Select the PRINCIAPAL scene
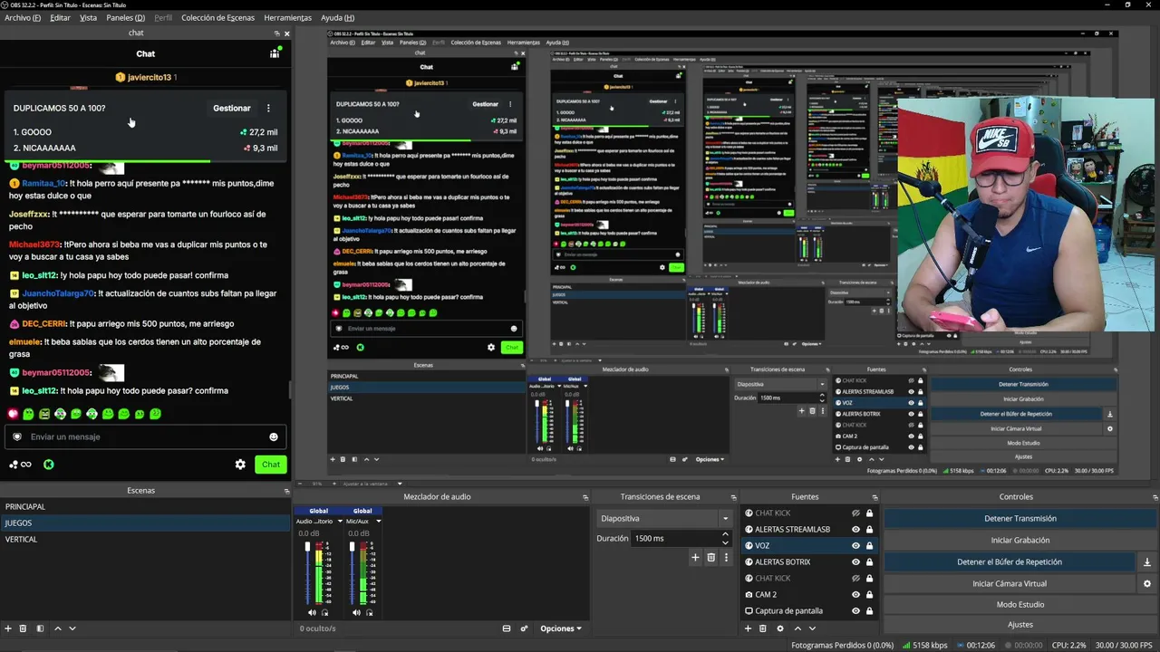Screen dimensions: 1160x652 pos(145,507)
